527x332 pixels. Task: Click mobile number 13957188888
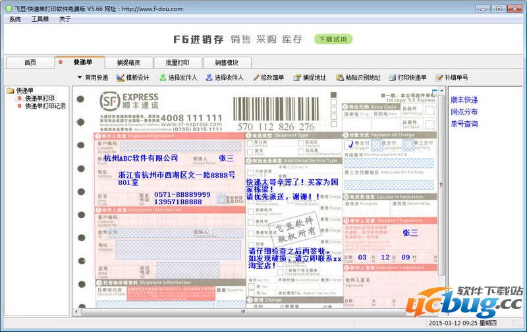coord(178,202)
